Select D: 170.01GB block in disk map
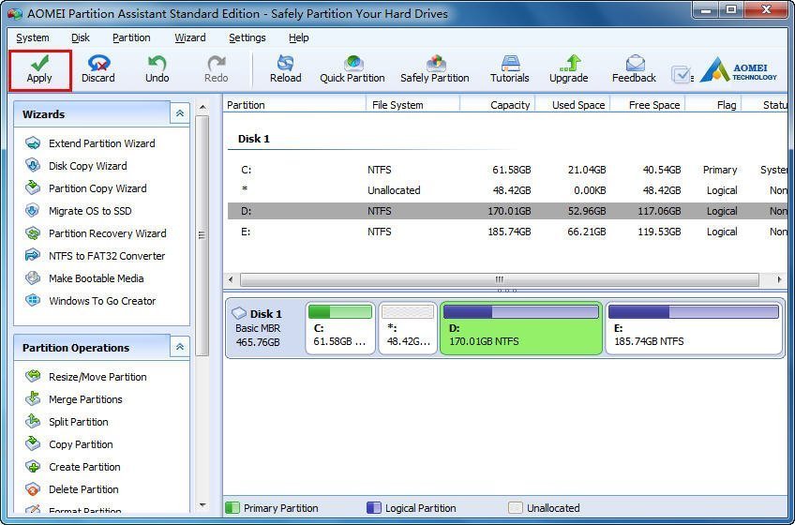This screenshot has height=525, width=795. 521,328
